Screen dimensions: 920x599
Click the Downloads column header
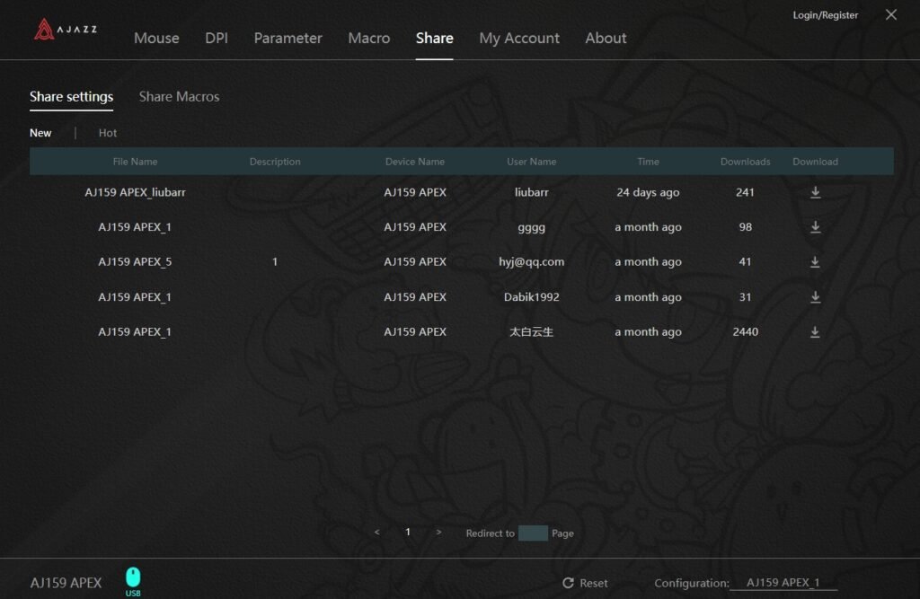point(745,162)
